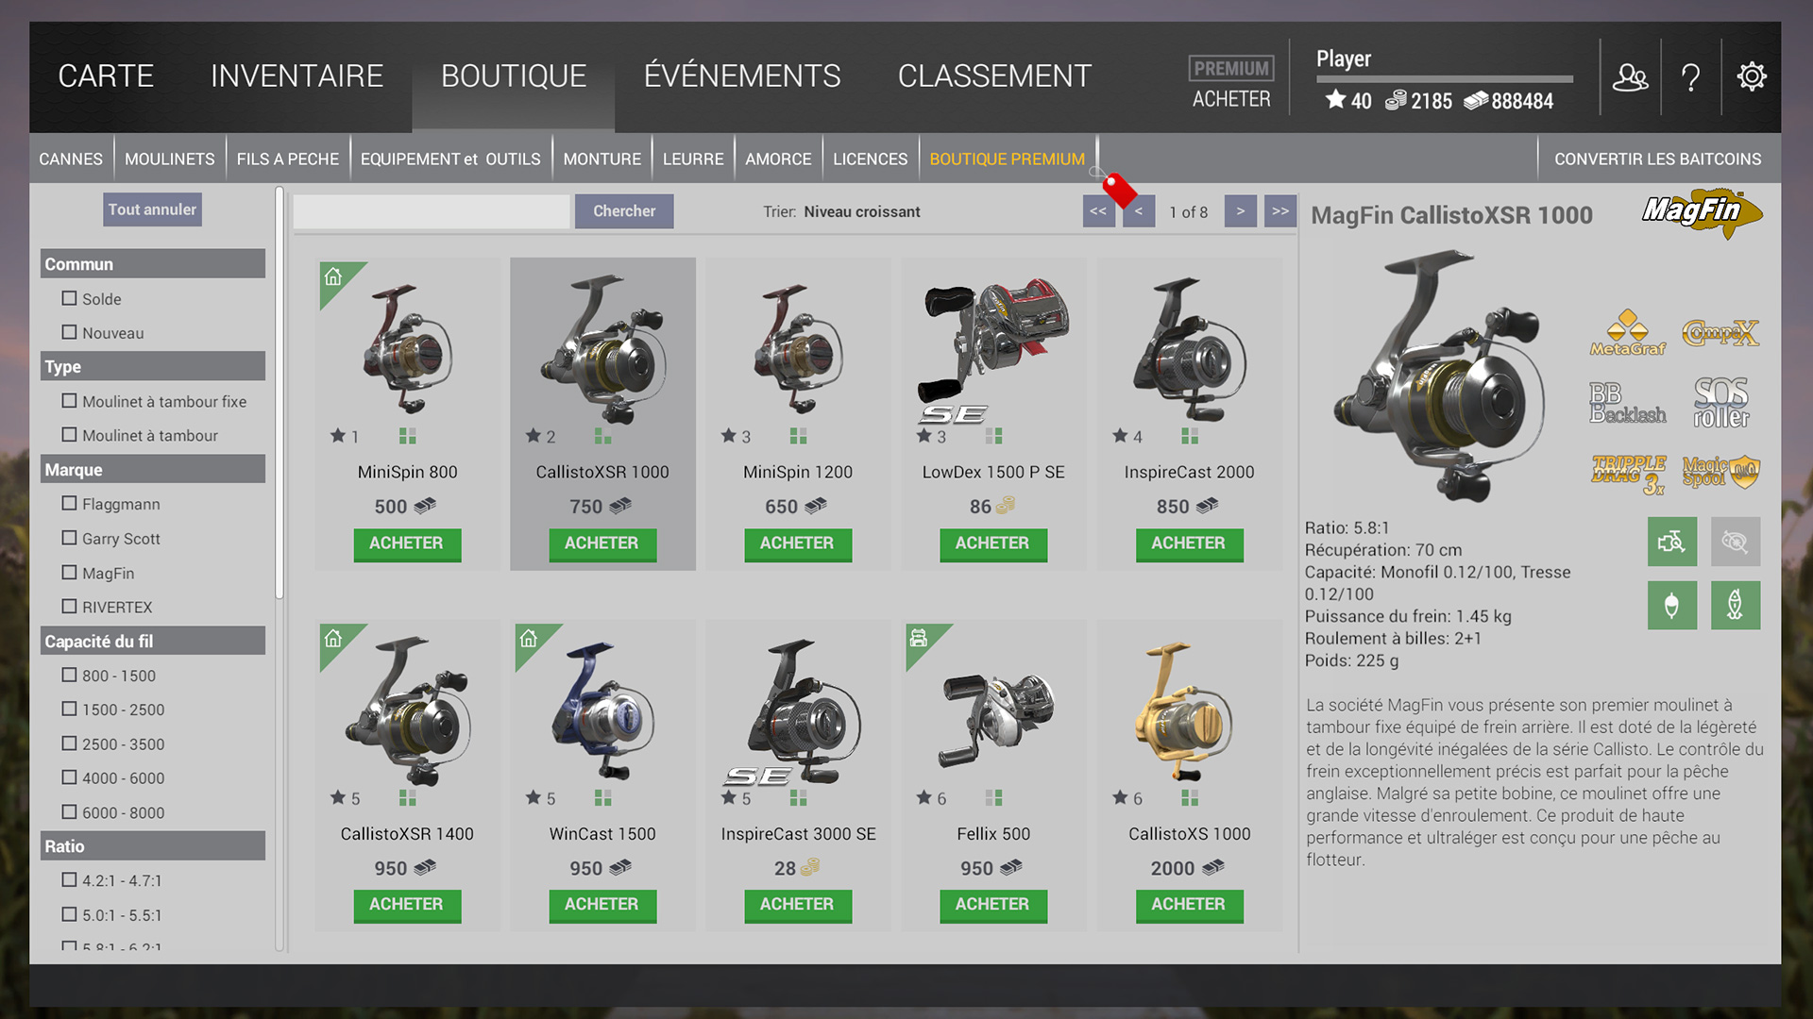The image size is (1813, 1019).
Task: Open the Trier Niveau croissant sort dropdown
Action: [x=860, y=211]
